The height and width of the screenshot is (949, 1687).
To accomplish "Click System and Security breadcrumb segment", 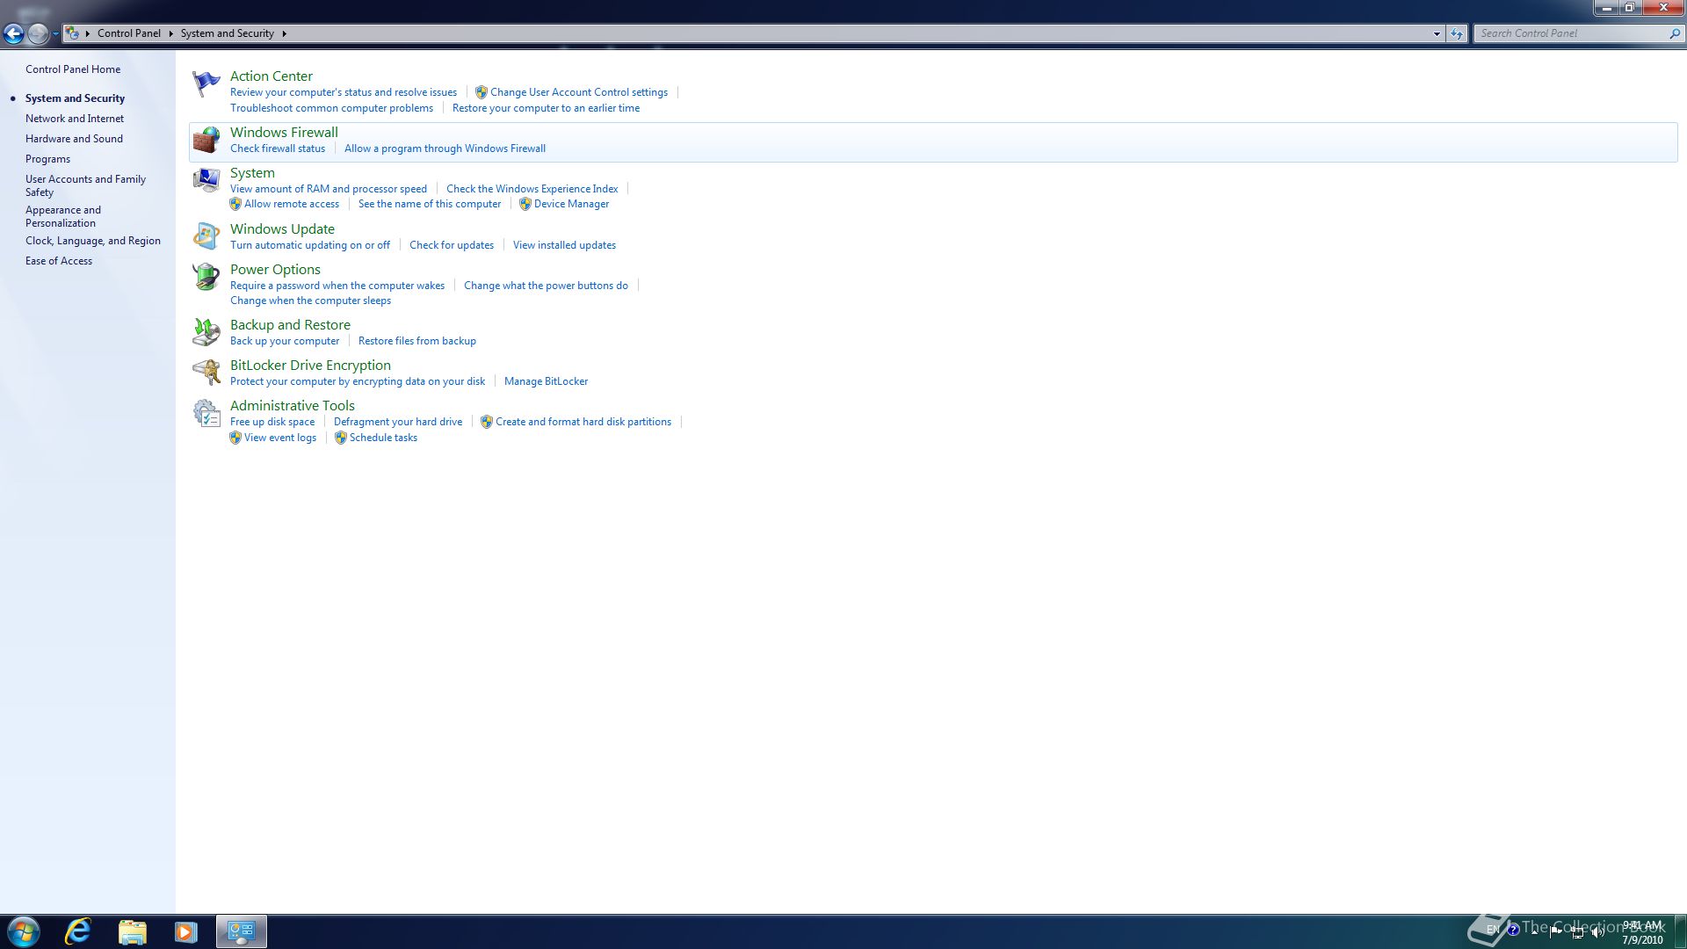I will click(227, 33).
